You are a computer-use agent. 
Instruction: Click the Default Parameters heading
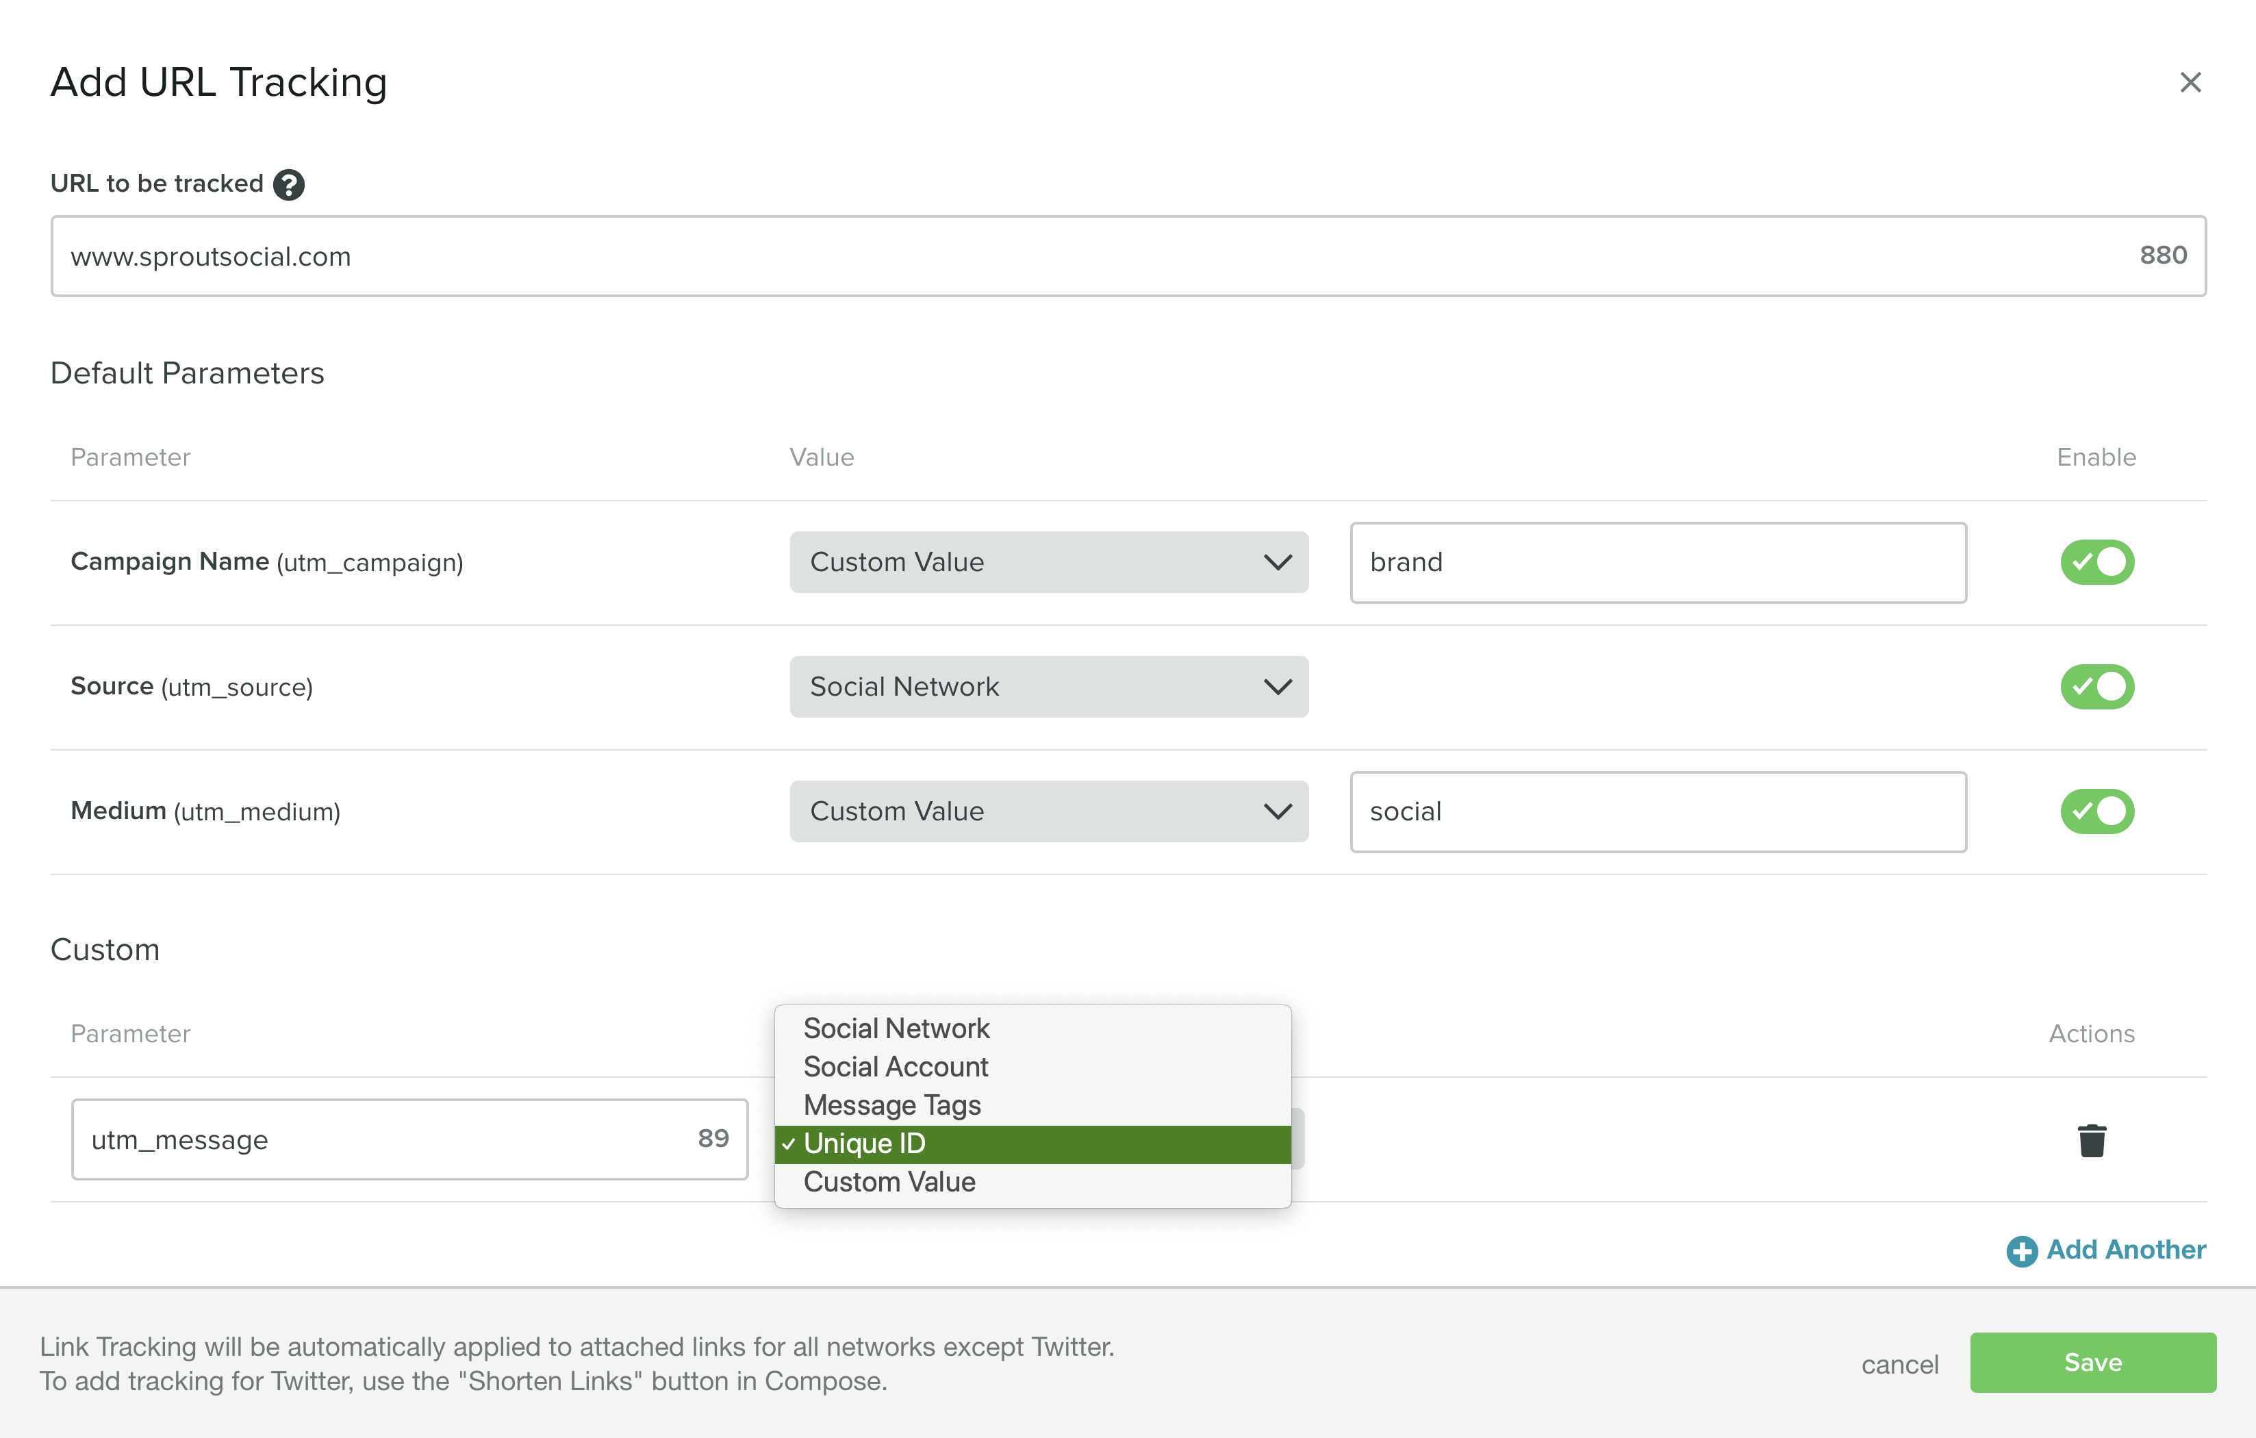188,373
